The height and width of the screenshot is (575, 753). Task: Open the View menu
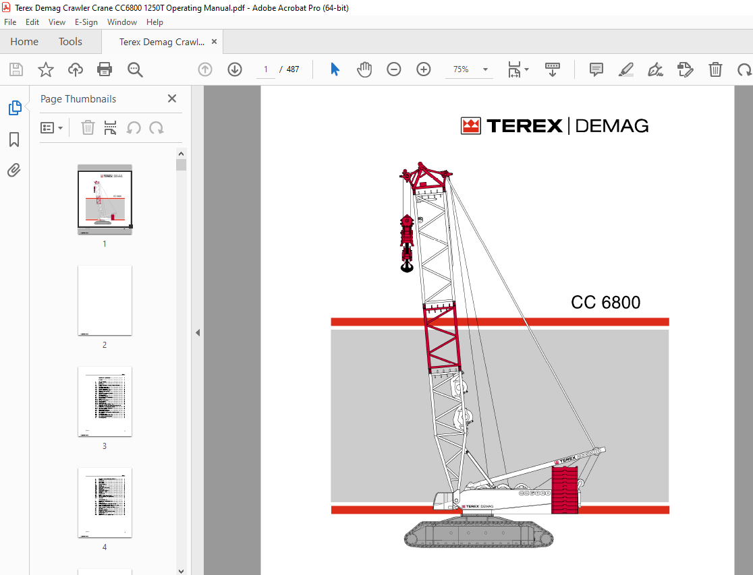57,22
